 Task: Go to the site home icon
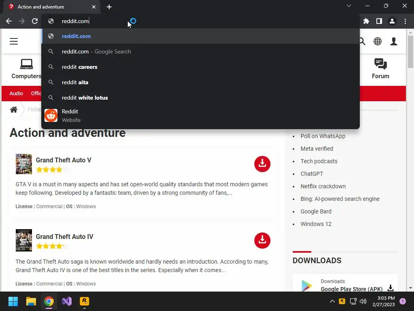(x=14, y=109)
